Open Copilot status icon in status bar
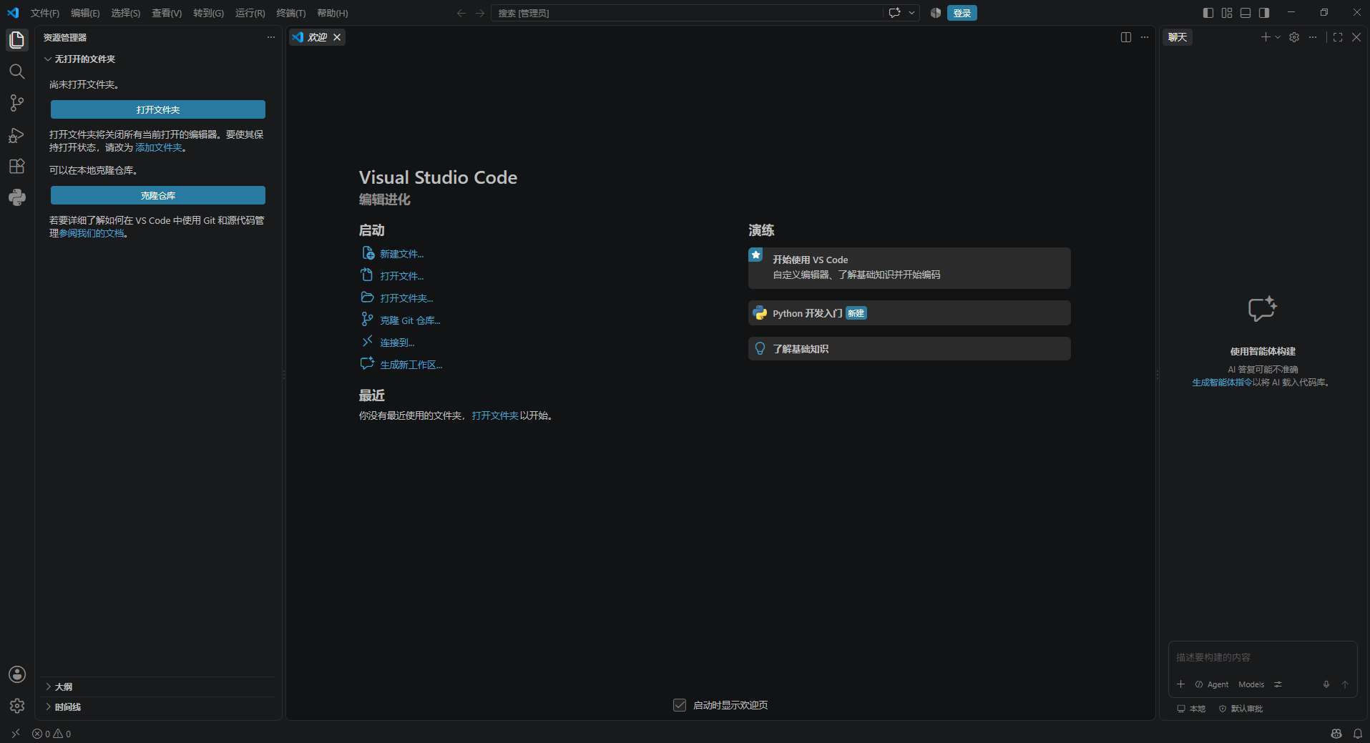The width and height of the screenshot is (1370, 743). click(1336, 734)
